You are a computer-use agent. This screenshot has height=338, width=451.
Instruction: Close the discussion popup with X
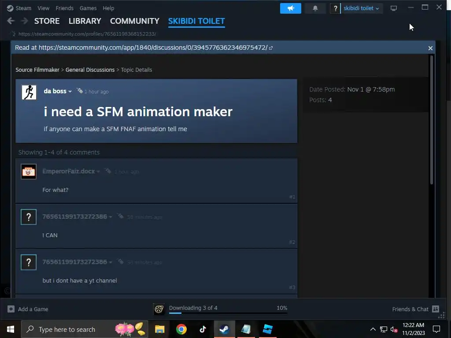tap(430, 48)
